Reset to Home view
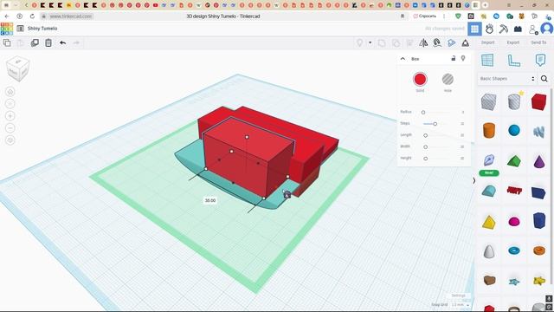554x312 pixels. (10, 92)
